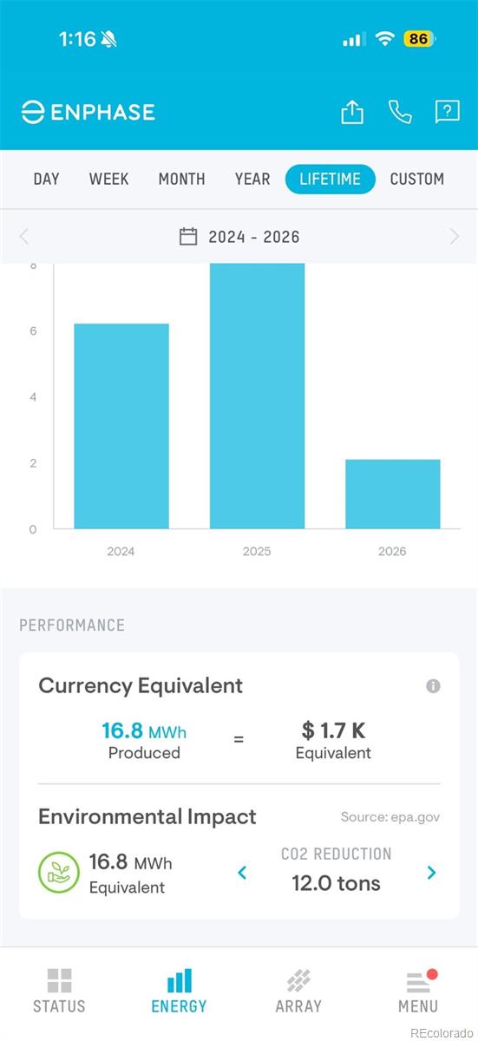The height and width of the screenshot is (1041, 478).
Task: Select the WEEK range
Action: (x=108, y=179)
